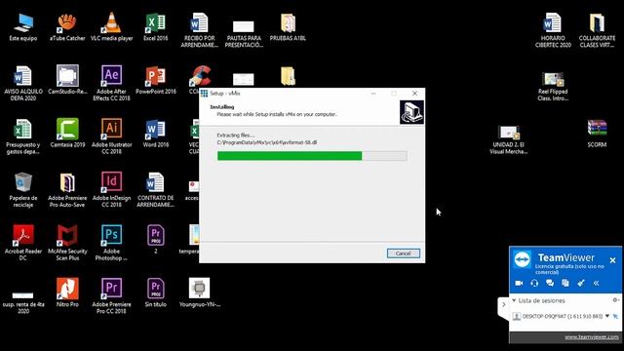
Task: Open RECIBO POR ARRENDAMIE... Word document
Action: (199, 30)
